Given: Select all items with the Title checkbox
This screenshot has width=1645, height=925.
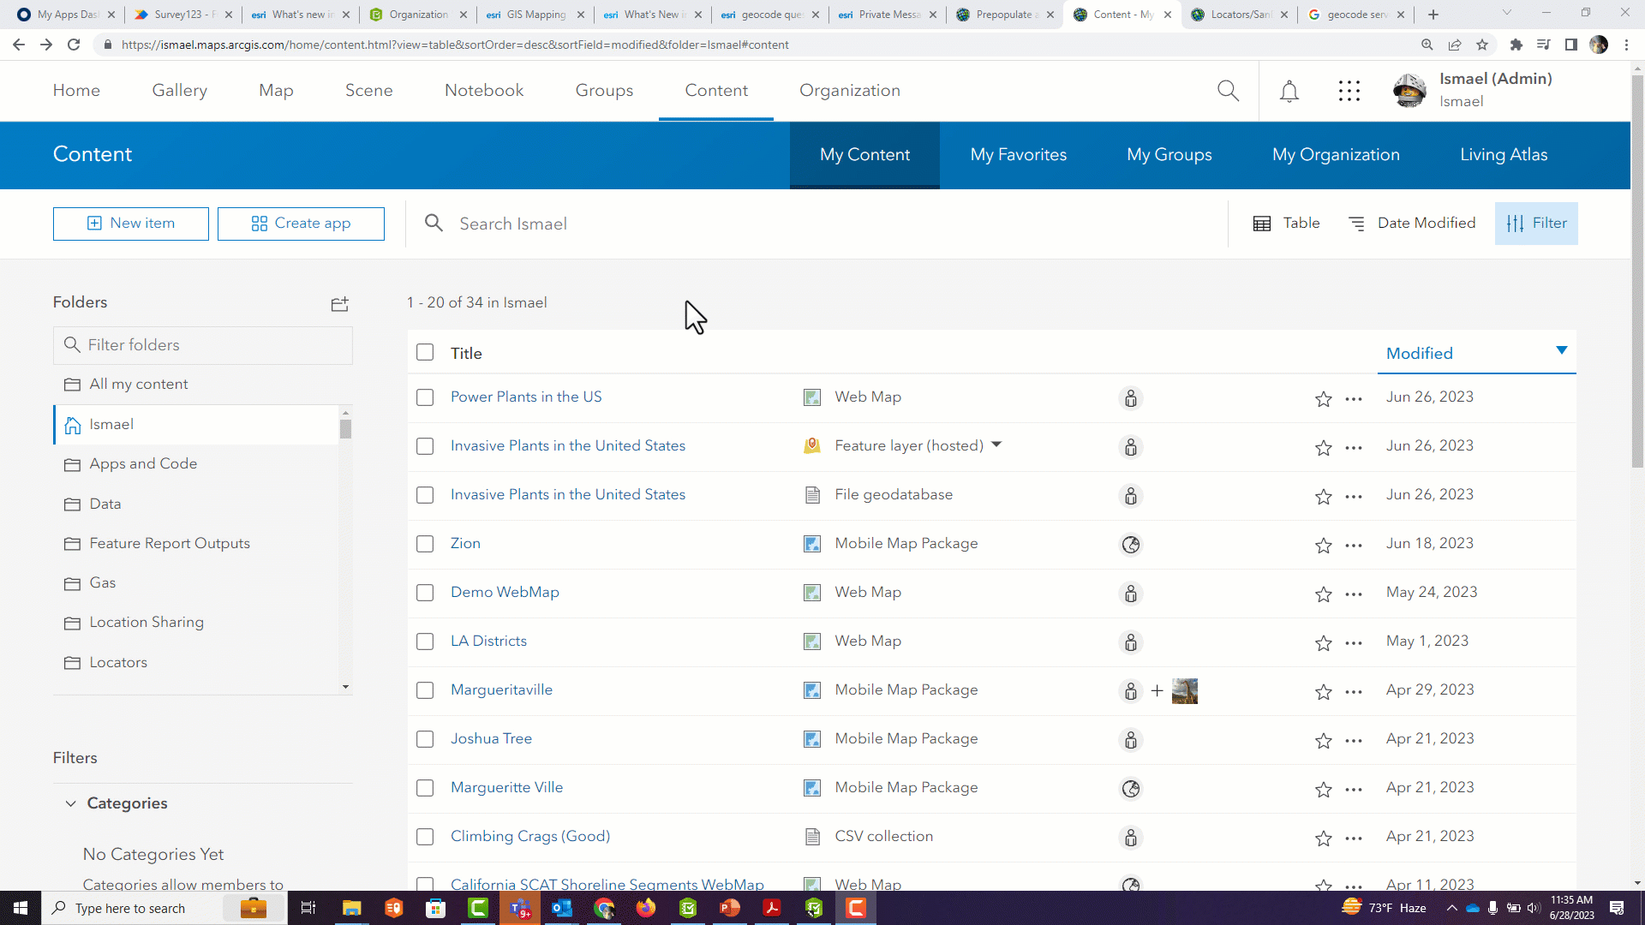Looking at the screenshot, I should click(425, 353).
